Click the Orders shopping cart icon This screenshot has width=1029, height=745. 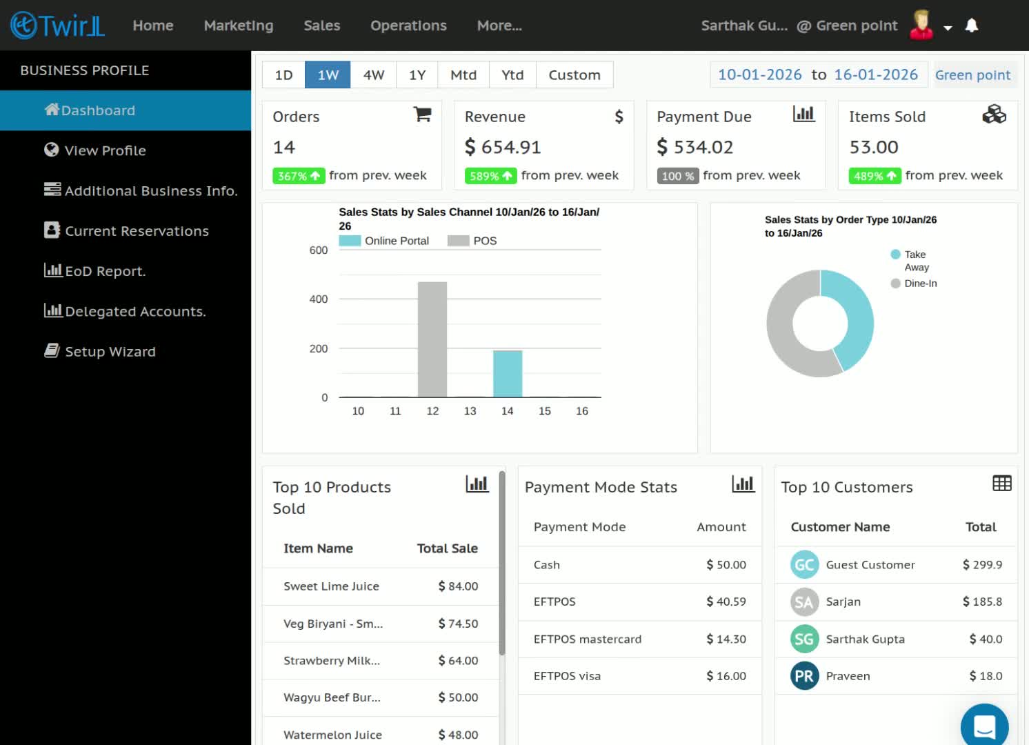[422, 115]
